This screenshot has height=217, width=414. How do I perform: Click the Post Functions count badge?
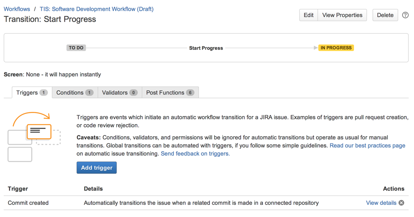[190, 93]
